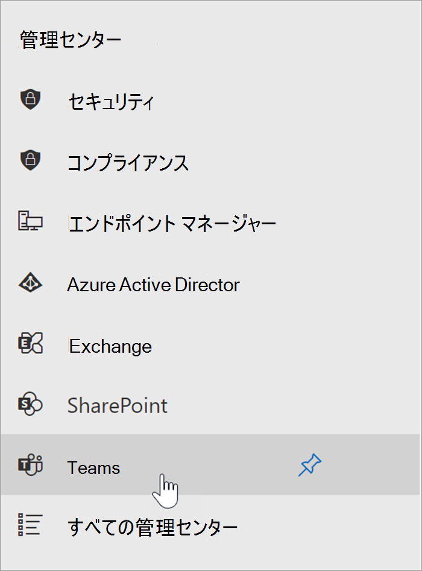Click the Endpoint Manager devices icon
Viewport: 422px width, 571px height.
(30, 221)
